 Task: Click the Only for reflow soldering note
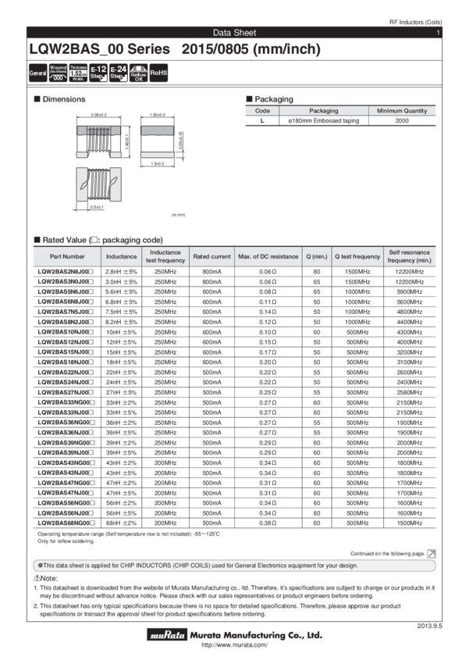pyautogui.click(x=66, y=541)
